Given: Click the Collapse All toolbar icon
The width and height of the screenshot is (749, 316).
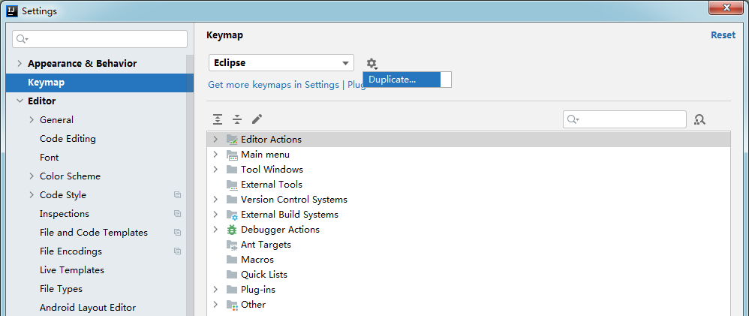Looking at the screenshot, I should [237, 119].
